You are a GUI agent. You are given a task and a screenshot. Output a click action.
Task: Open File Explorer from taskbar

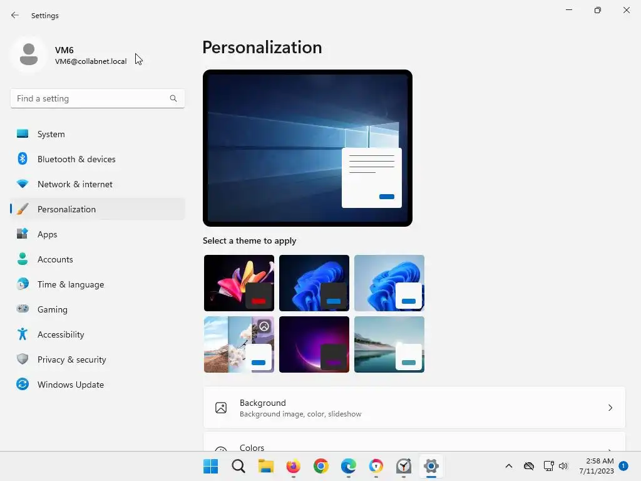pos(265,466)
